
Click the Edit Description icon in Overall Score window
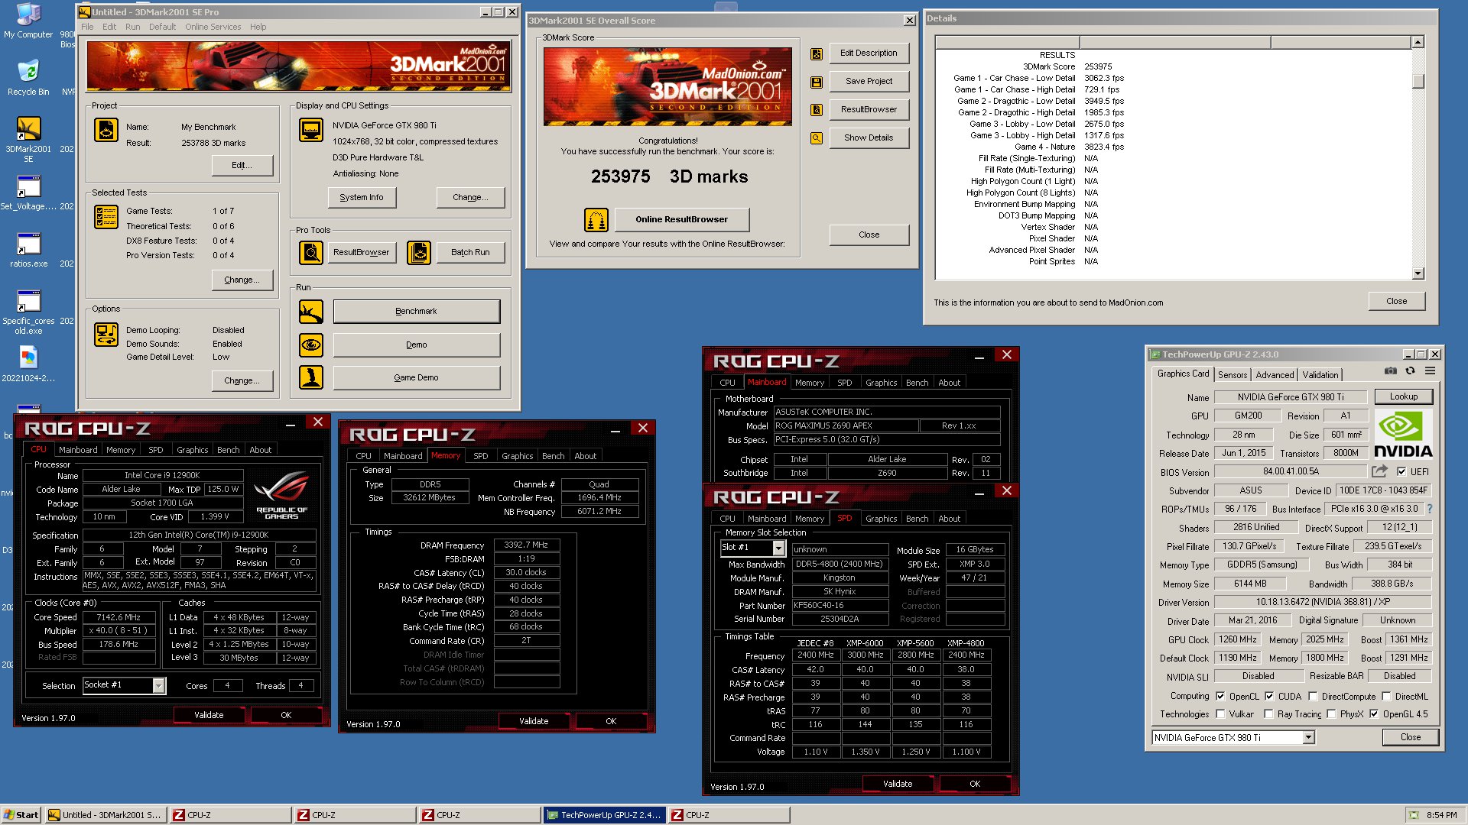coord(817,53)
